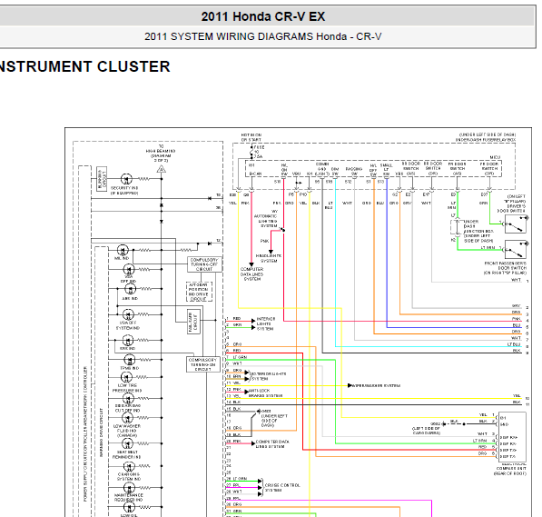The height and width of the screenshot is (517, 542).
Task: Click the "2011 Honda CR-V EX" title
Action: click(x=263, y=16)
